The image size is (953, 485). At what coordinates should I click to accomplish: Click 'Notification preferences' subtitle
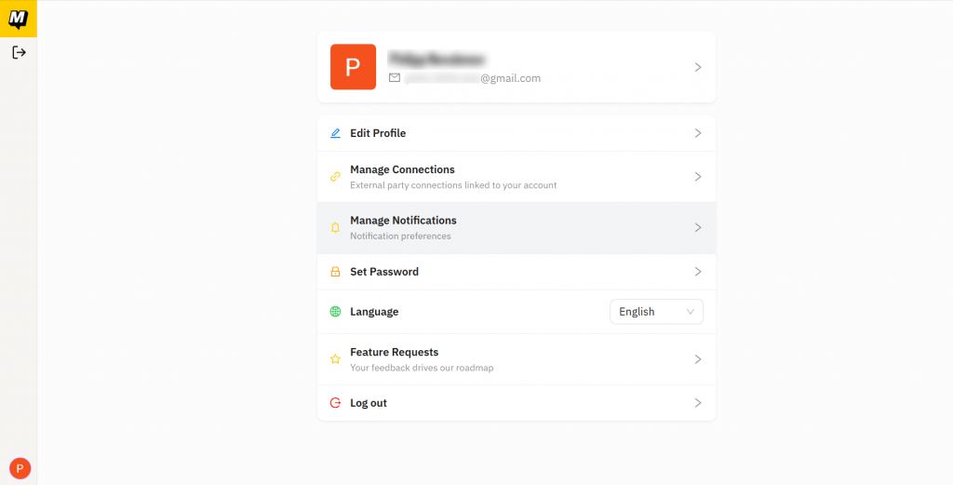point(400,236)
